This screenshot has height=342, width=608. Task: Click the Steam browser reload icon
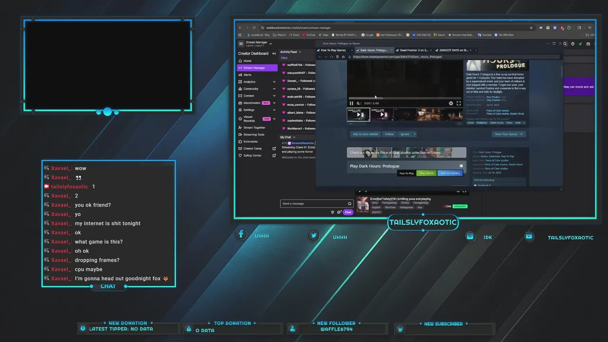point(332,57)
